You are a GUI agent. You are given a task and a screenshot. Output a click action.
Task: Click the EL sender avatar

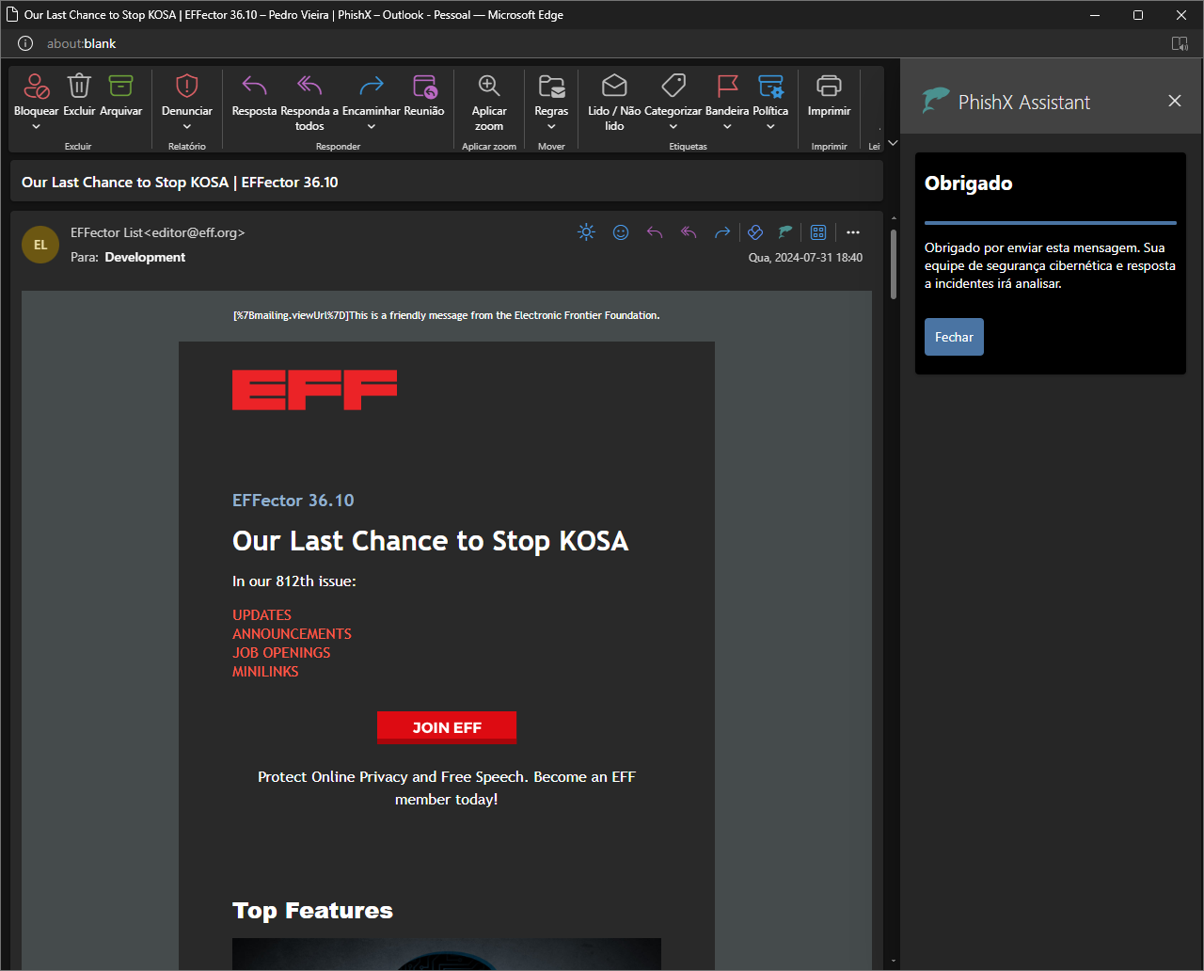pos(40,245)
